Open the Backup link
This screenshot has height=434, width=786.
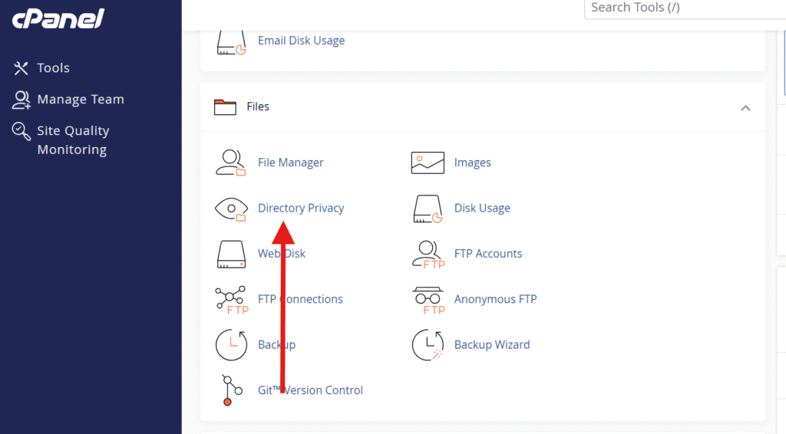pos(276,345)
